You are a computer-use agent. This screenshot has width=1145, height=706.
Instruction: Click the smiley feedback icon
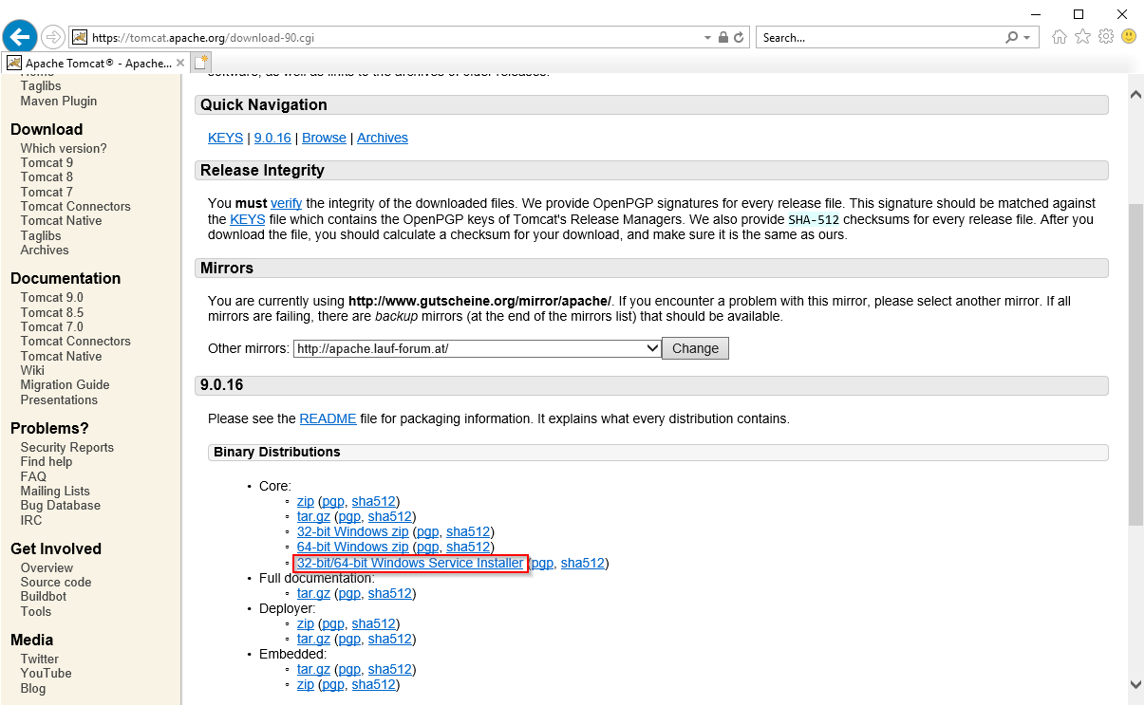tap(1129, 37)
